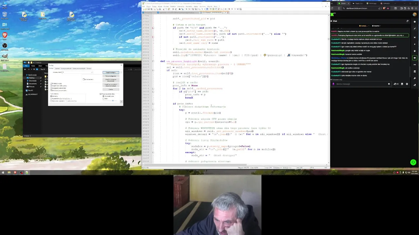
Task: Switch to 'Szukaj w plikach' tab
Action: [x=66, y=69]
